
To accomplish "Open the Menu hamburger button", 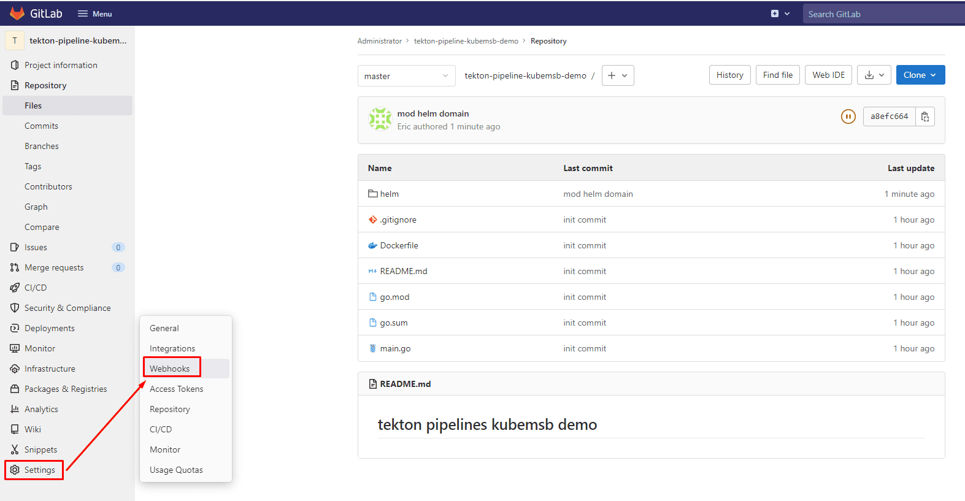I will 95,14.
